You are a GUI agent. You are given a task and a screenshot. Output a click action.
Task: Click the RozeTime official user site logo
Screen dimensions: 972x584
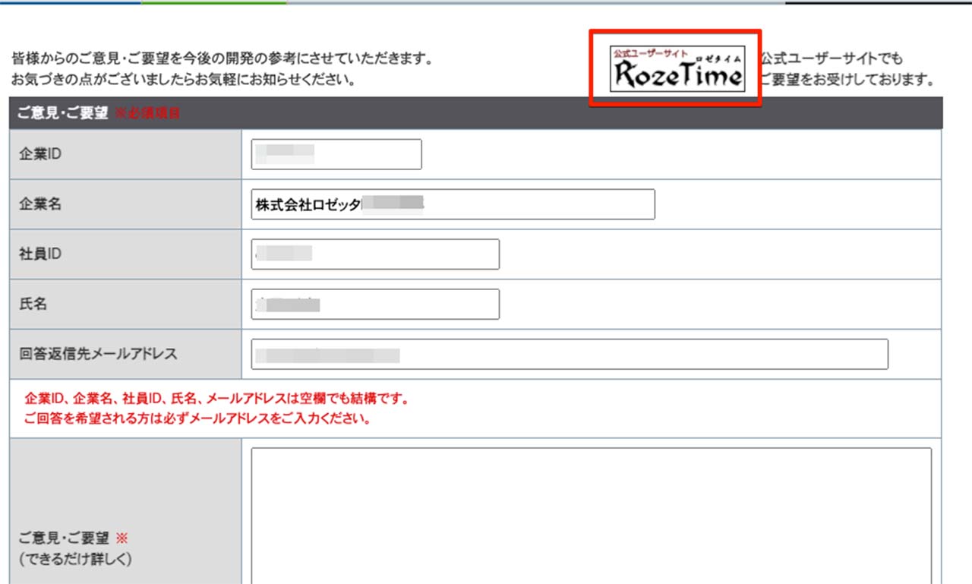[x=677, y=68]
